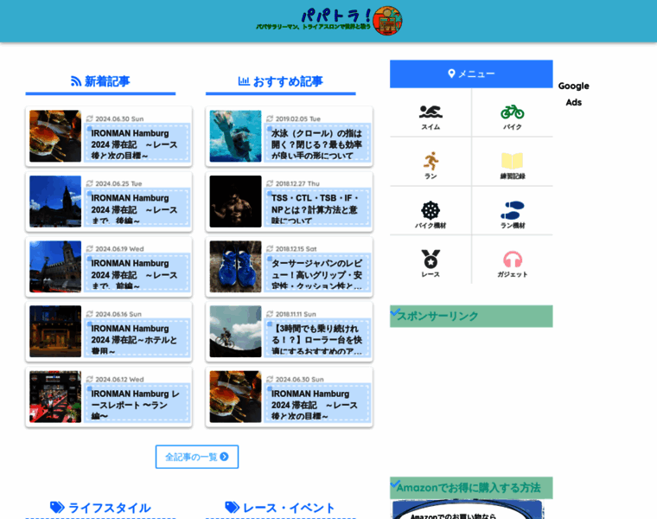Open the ターサージャパンのレビュー article
The image size is (657, 519).
click(x=289, y=266)
